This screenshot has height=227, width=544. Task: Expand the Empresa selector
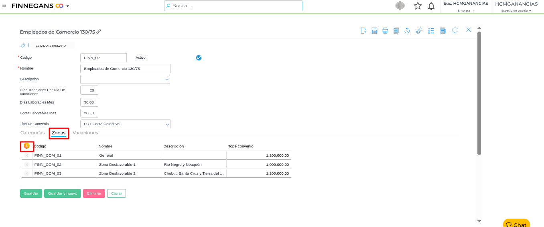(465, 11)
